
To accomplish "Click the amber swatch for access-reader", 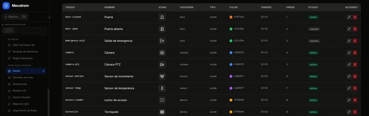I will coord(231,100).
